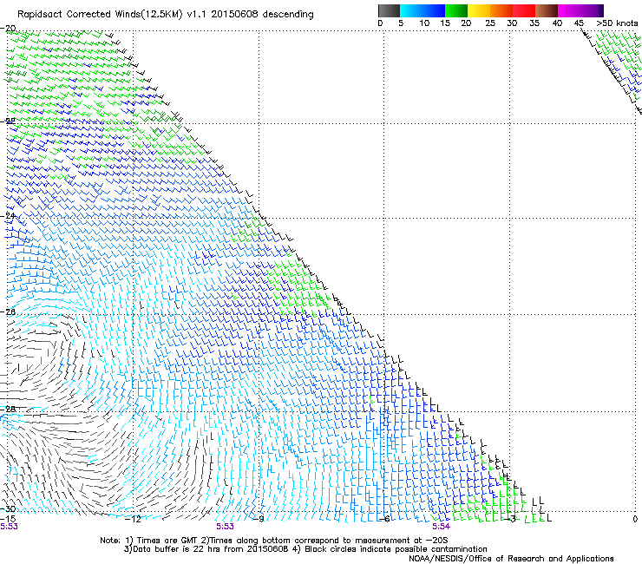Click the "0" longitude axis label

pyautogui.click(x=635, y=519)
